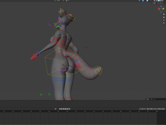Screen dimensions: 166x125
Task: Open the timeline filter dropdown beside Search
Action: [148, 99]
